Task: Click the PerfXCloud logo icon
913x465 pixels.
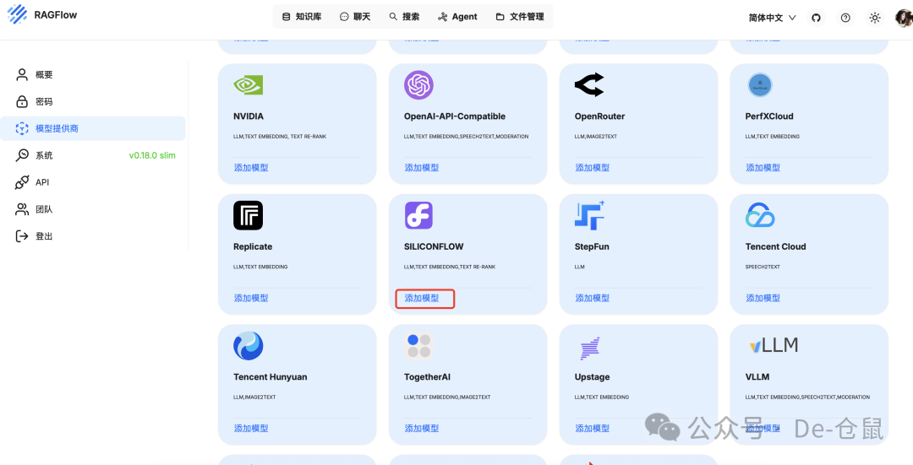Action: (x=760, y=85)
